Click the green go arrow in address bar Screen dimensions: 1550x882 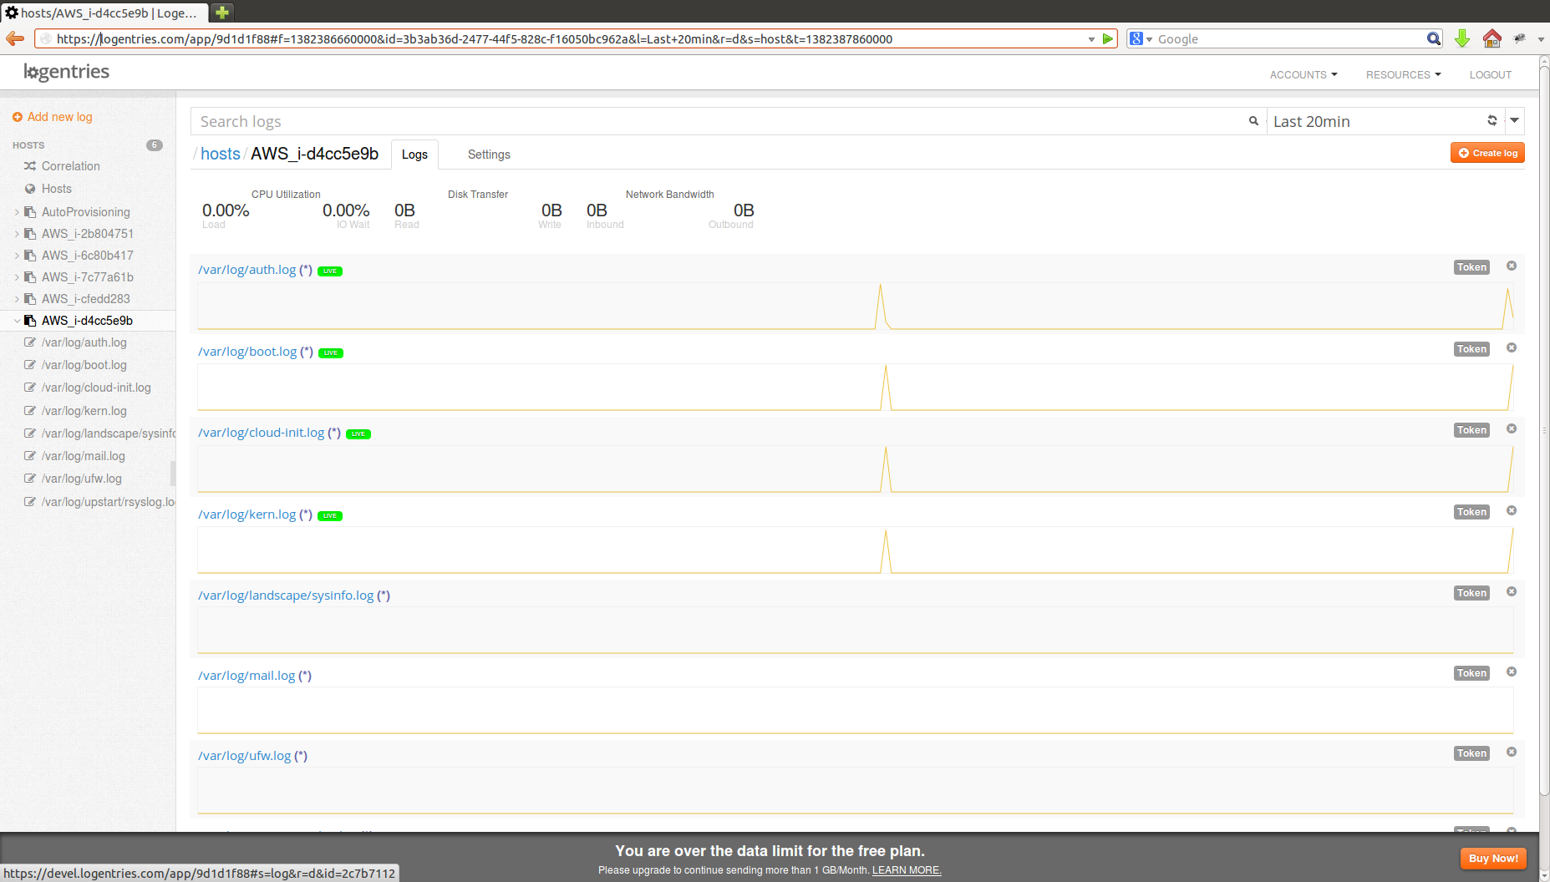1108,39
